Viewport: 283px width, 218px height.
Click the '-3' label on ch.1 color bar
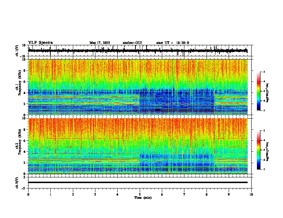point(263,72)
